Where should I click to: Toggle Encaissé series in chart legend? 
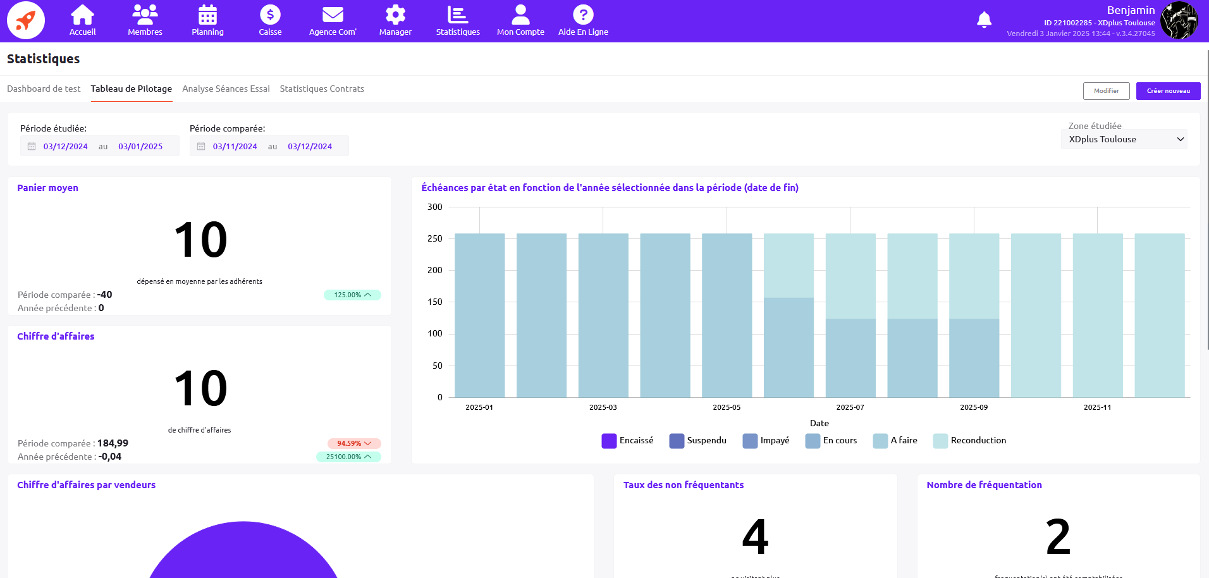click(x=627, y=441)
